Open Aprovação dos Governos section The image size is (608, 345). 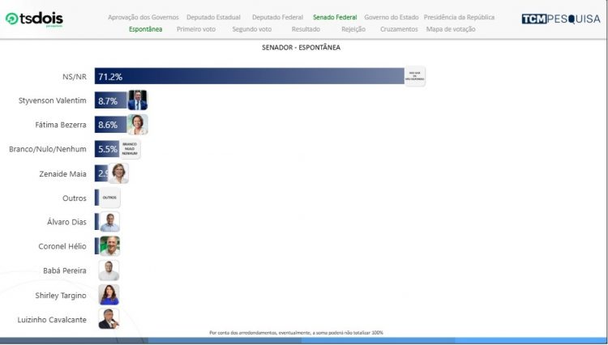[x=143, y=17]
